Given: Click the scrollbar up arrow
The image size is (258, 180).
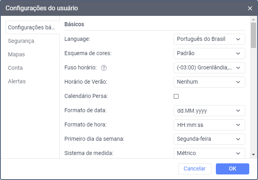Looking at the screenshot, I should click(x=253, y=19).
